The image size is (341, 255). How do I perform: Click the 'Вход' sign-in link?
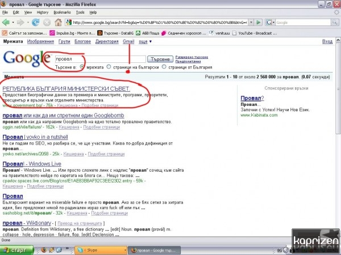coord(327,41)
